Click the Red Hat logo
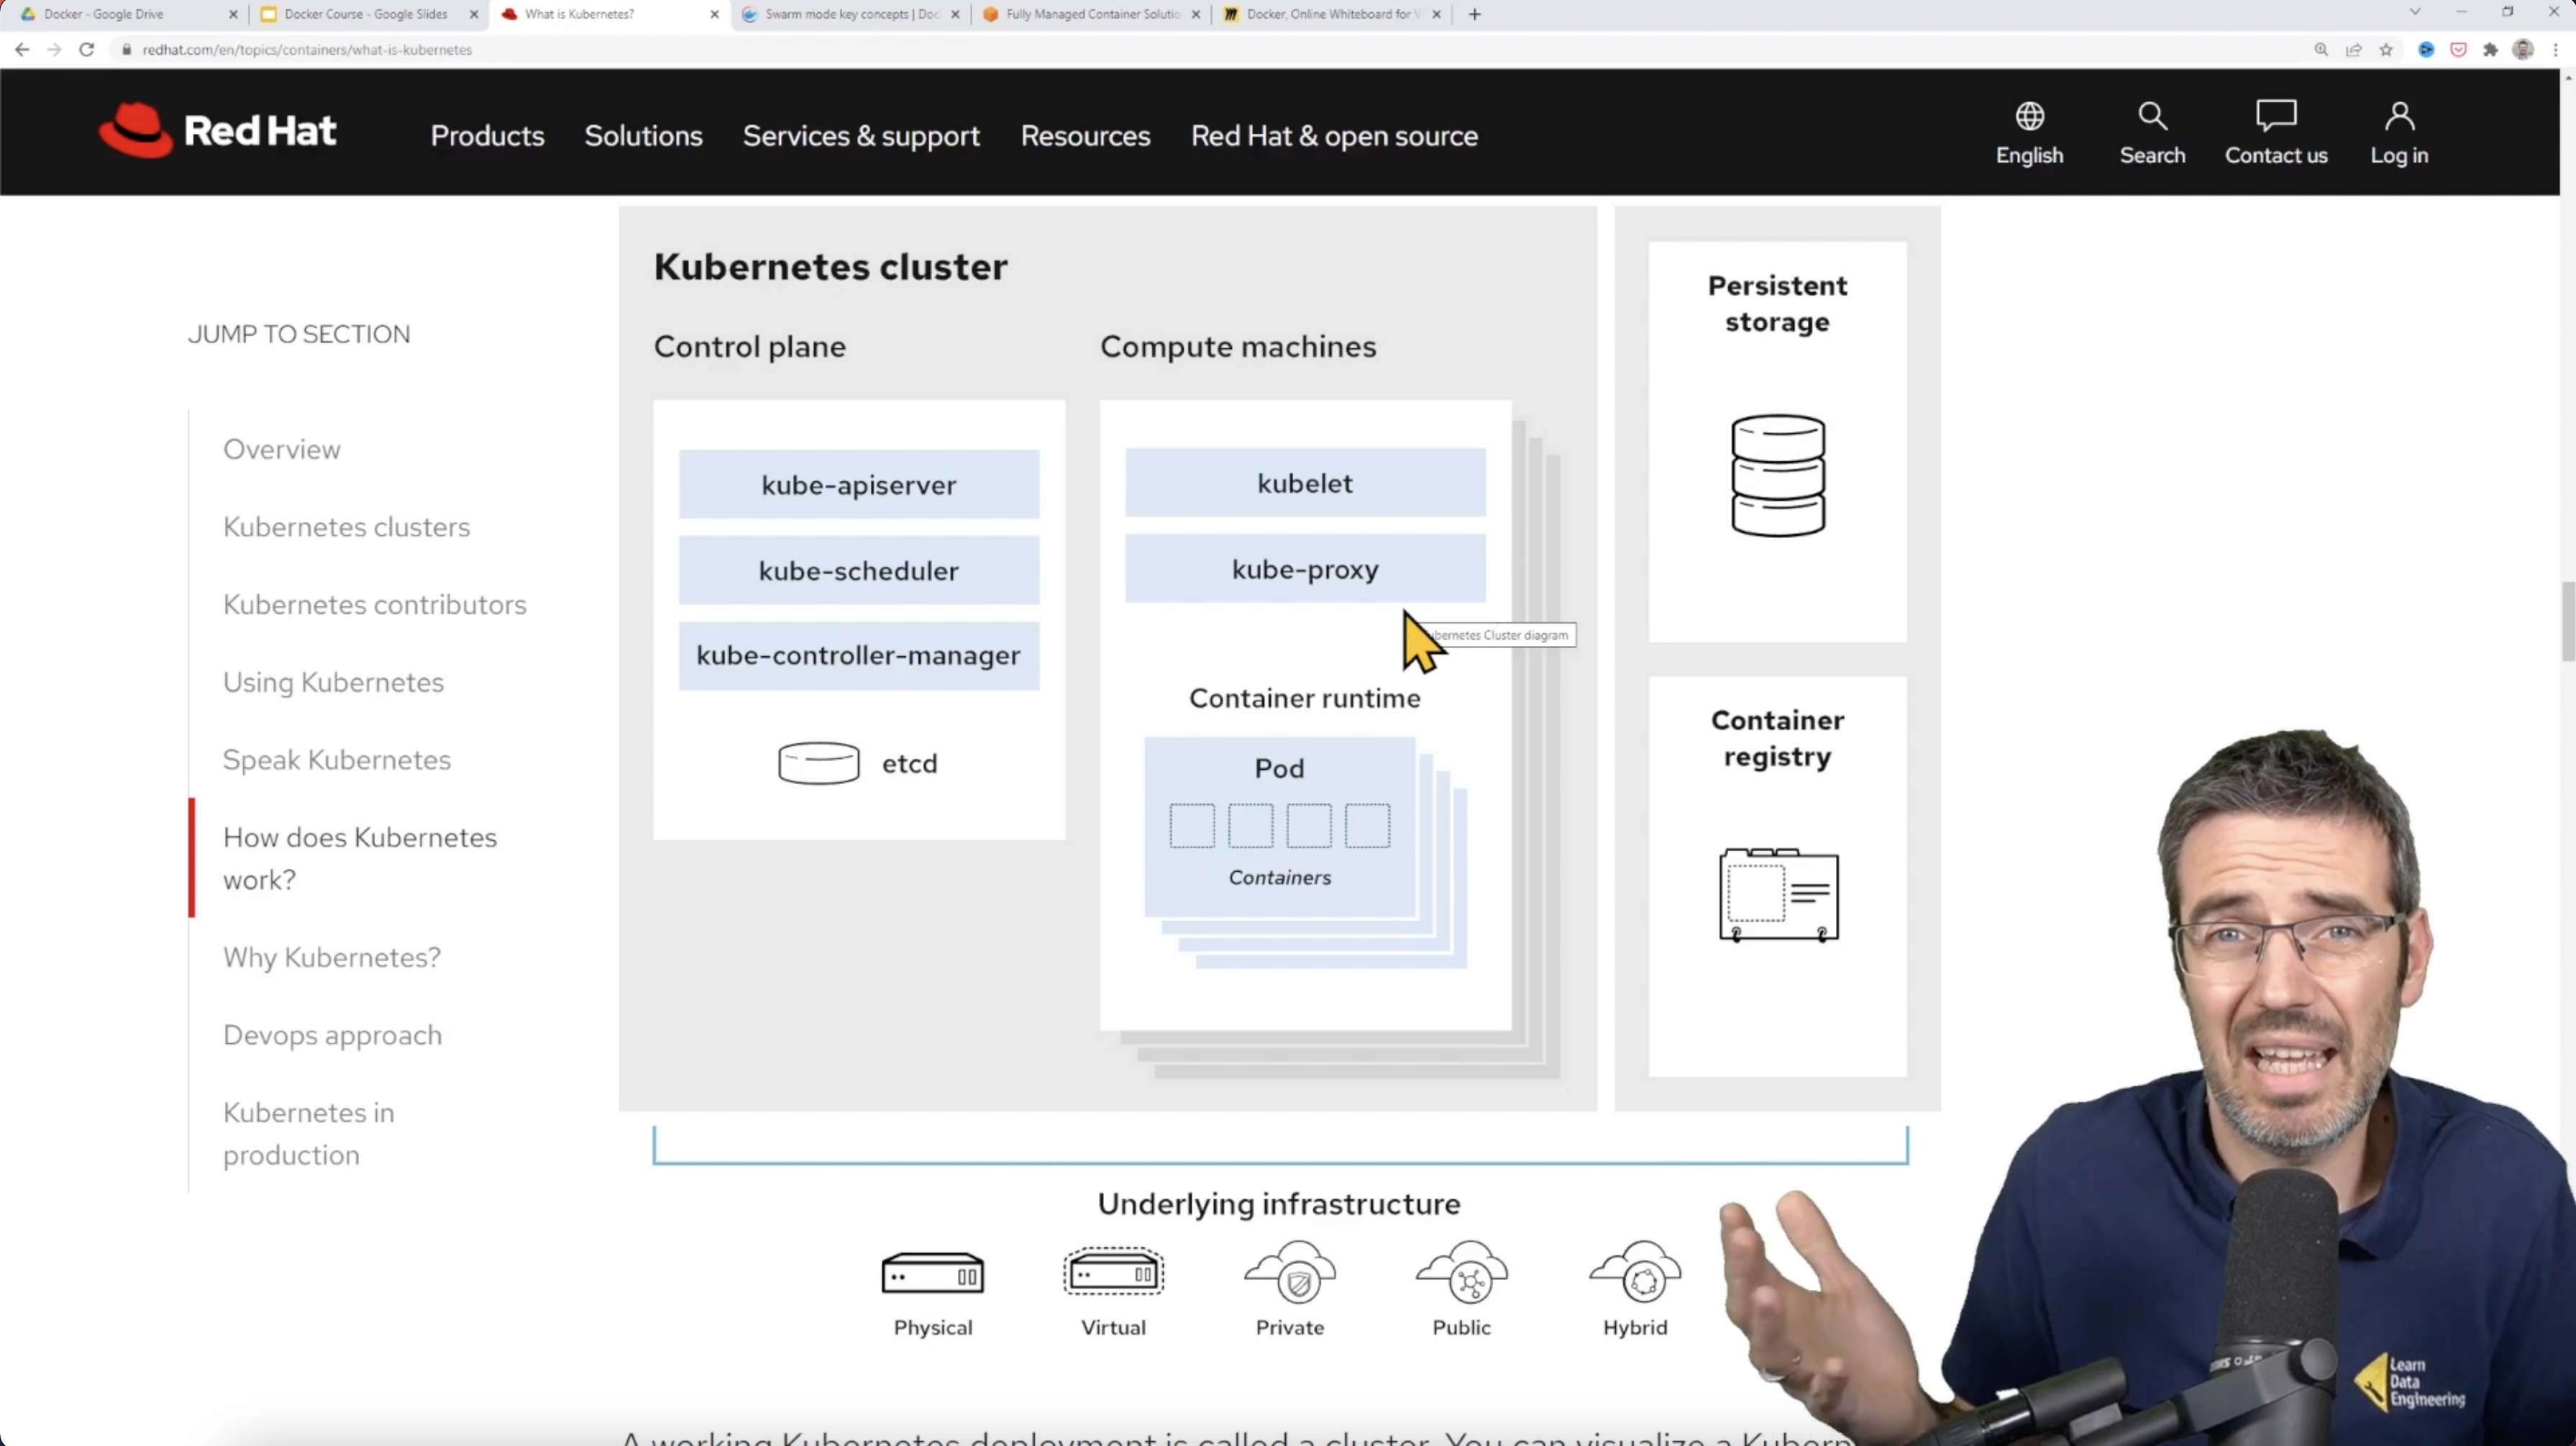Screen dimensions: 2576x1446 tap(217, 130)
